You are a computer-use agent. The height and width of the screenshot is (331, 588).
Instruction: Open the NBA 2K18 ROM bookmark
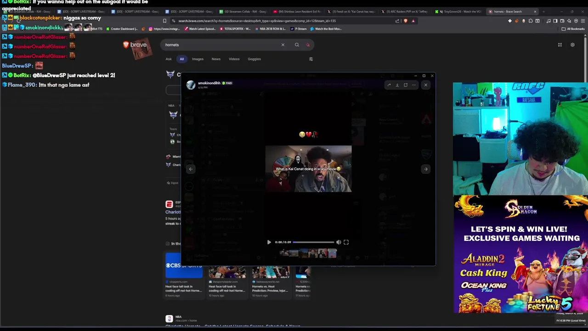click(x=270, y=29)
